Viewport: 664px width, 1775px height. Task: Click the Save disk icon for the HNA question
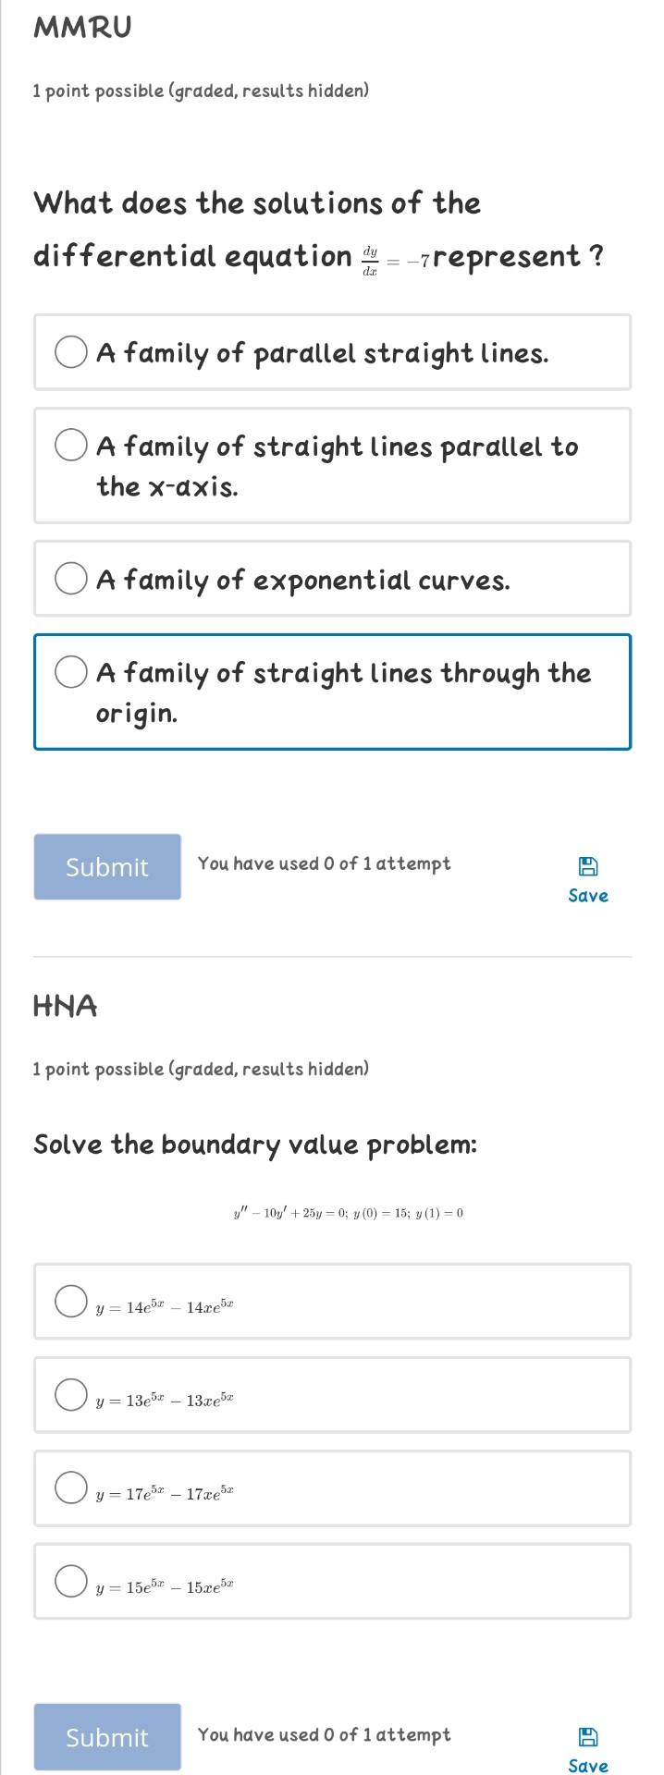tap(586, 1735)
